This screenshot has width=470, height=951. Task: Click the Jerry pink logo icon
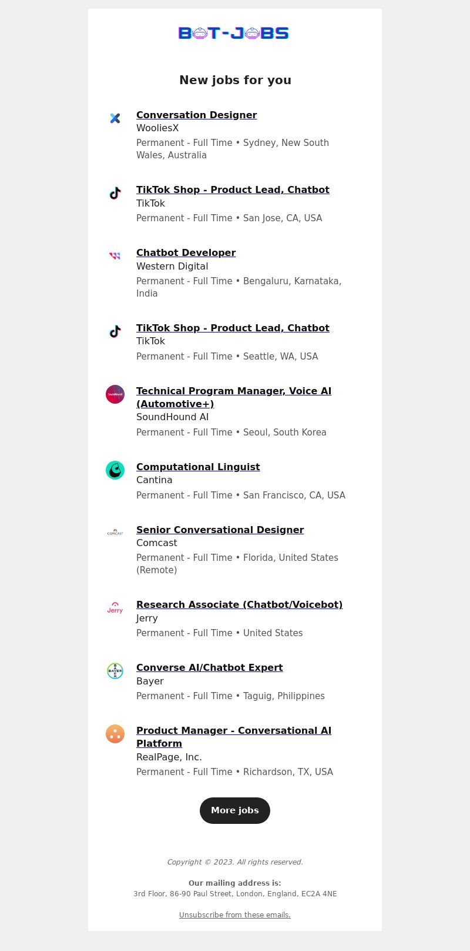point(115,608)
